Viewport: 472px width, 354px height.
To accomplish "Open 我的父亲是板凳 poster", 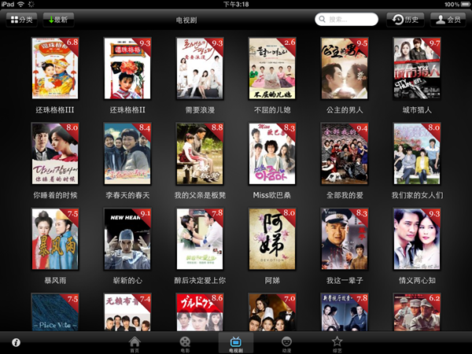I will pyautogui.click(x=200, y=153).
